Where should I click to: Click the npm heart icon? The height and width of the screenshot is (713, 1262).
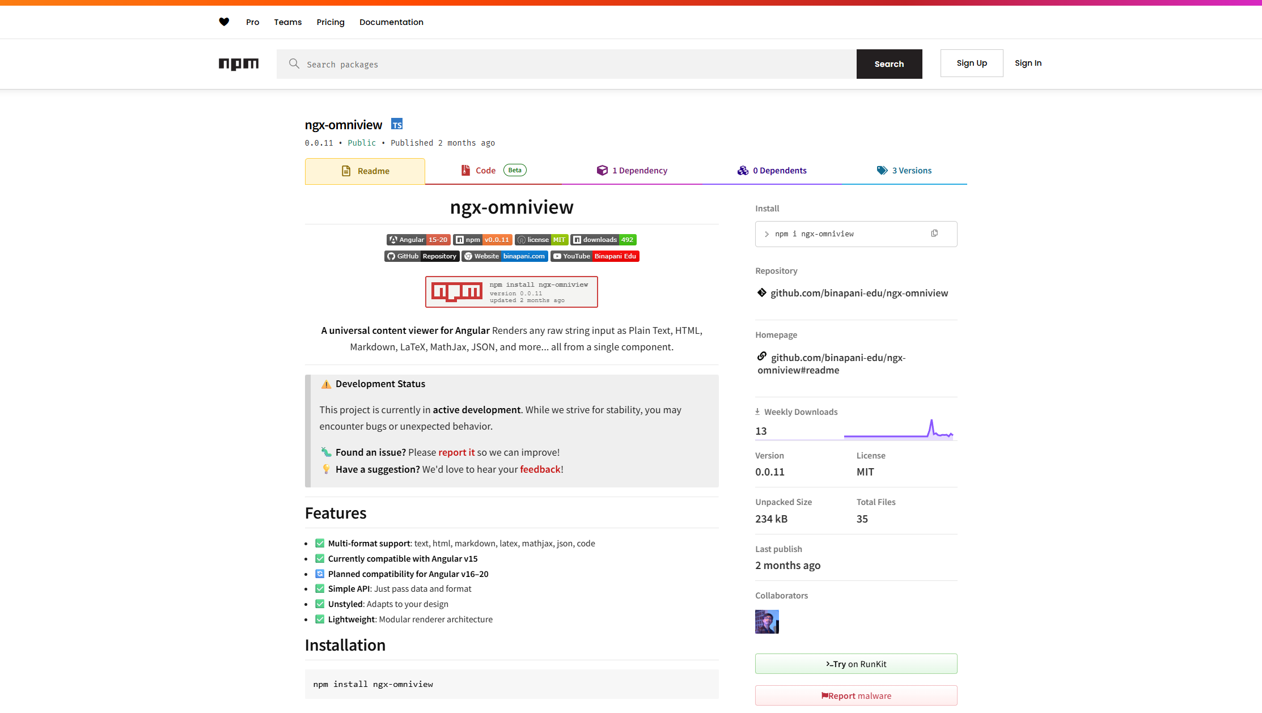224,22
